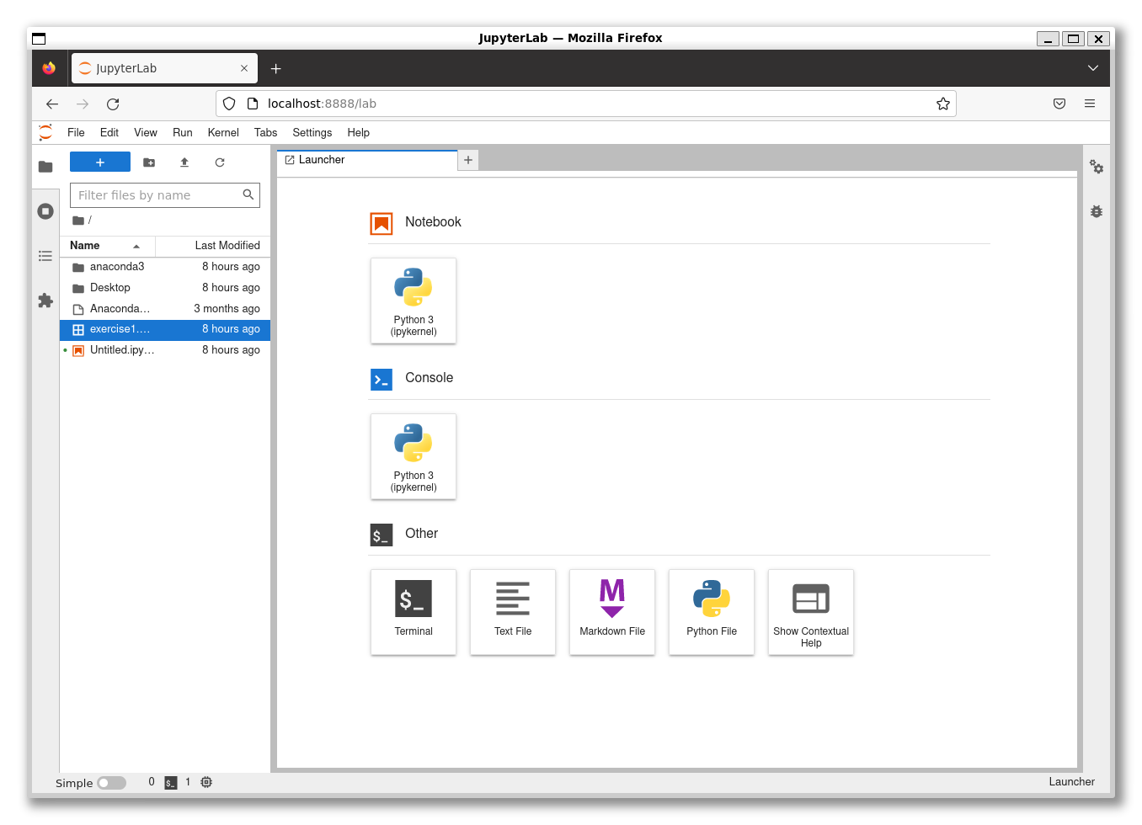Image resolution: width=1142 pixels, height=825 pixels.
Task: Open the Kernel menu
Action: click(x=223, y=133)
